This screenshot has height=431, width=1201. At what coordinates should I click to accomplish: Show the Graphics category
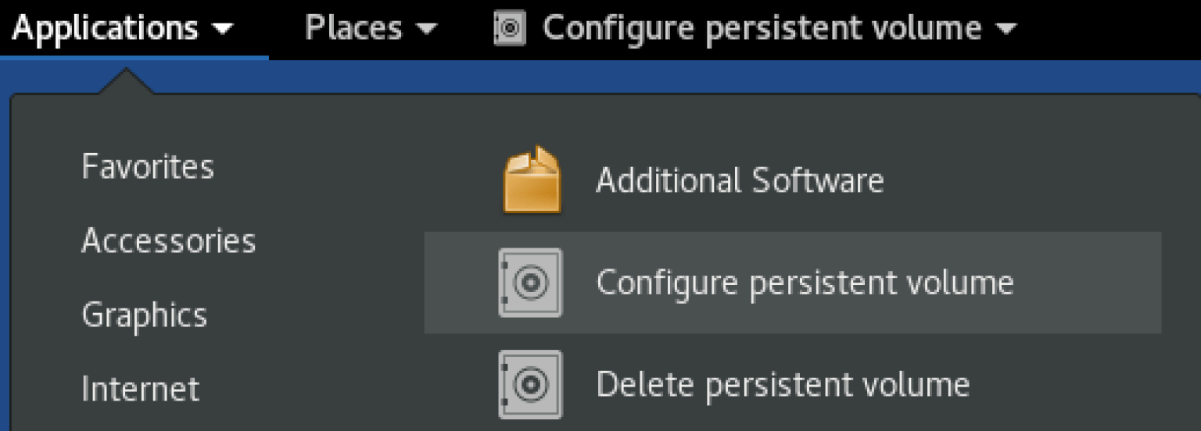coord(144,315)
